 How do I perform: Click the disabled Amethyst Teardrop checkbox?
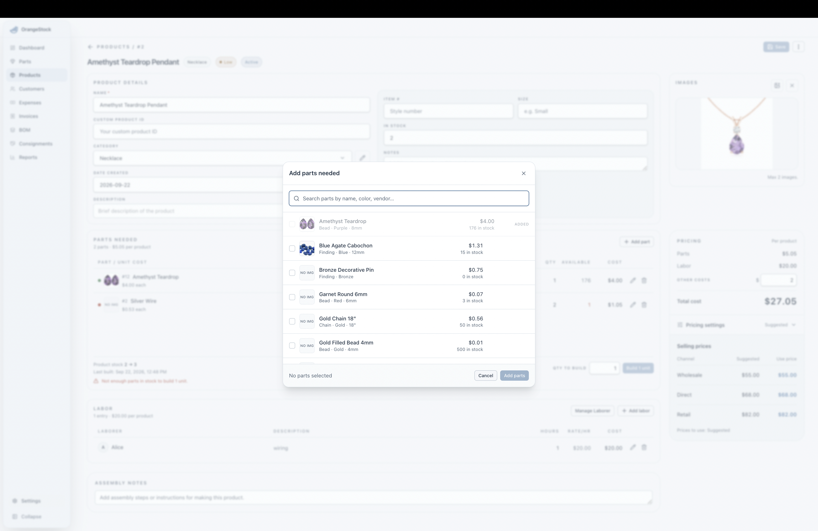(292, 224)
